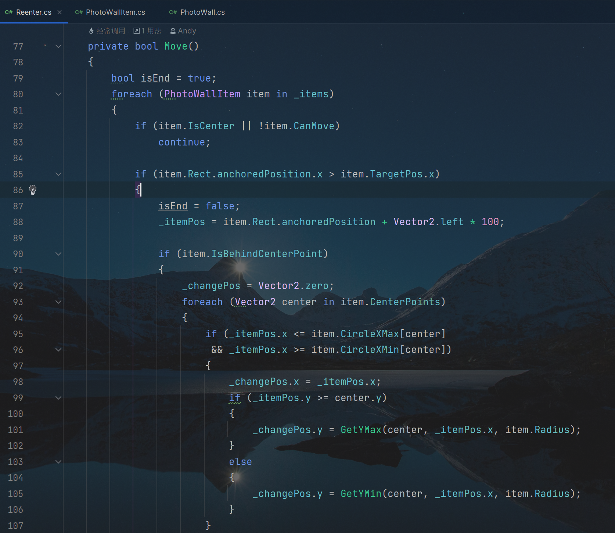Click the GetYMin method call
This screenshot has width=615, height=533.
(361, 494)
